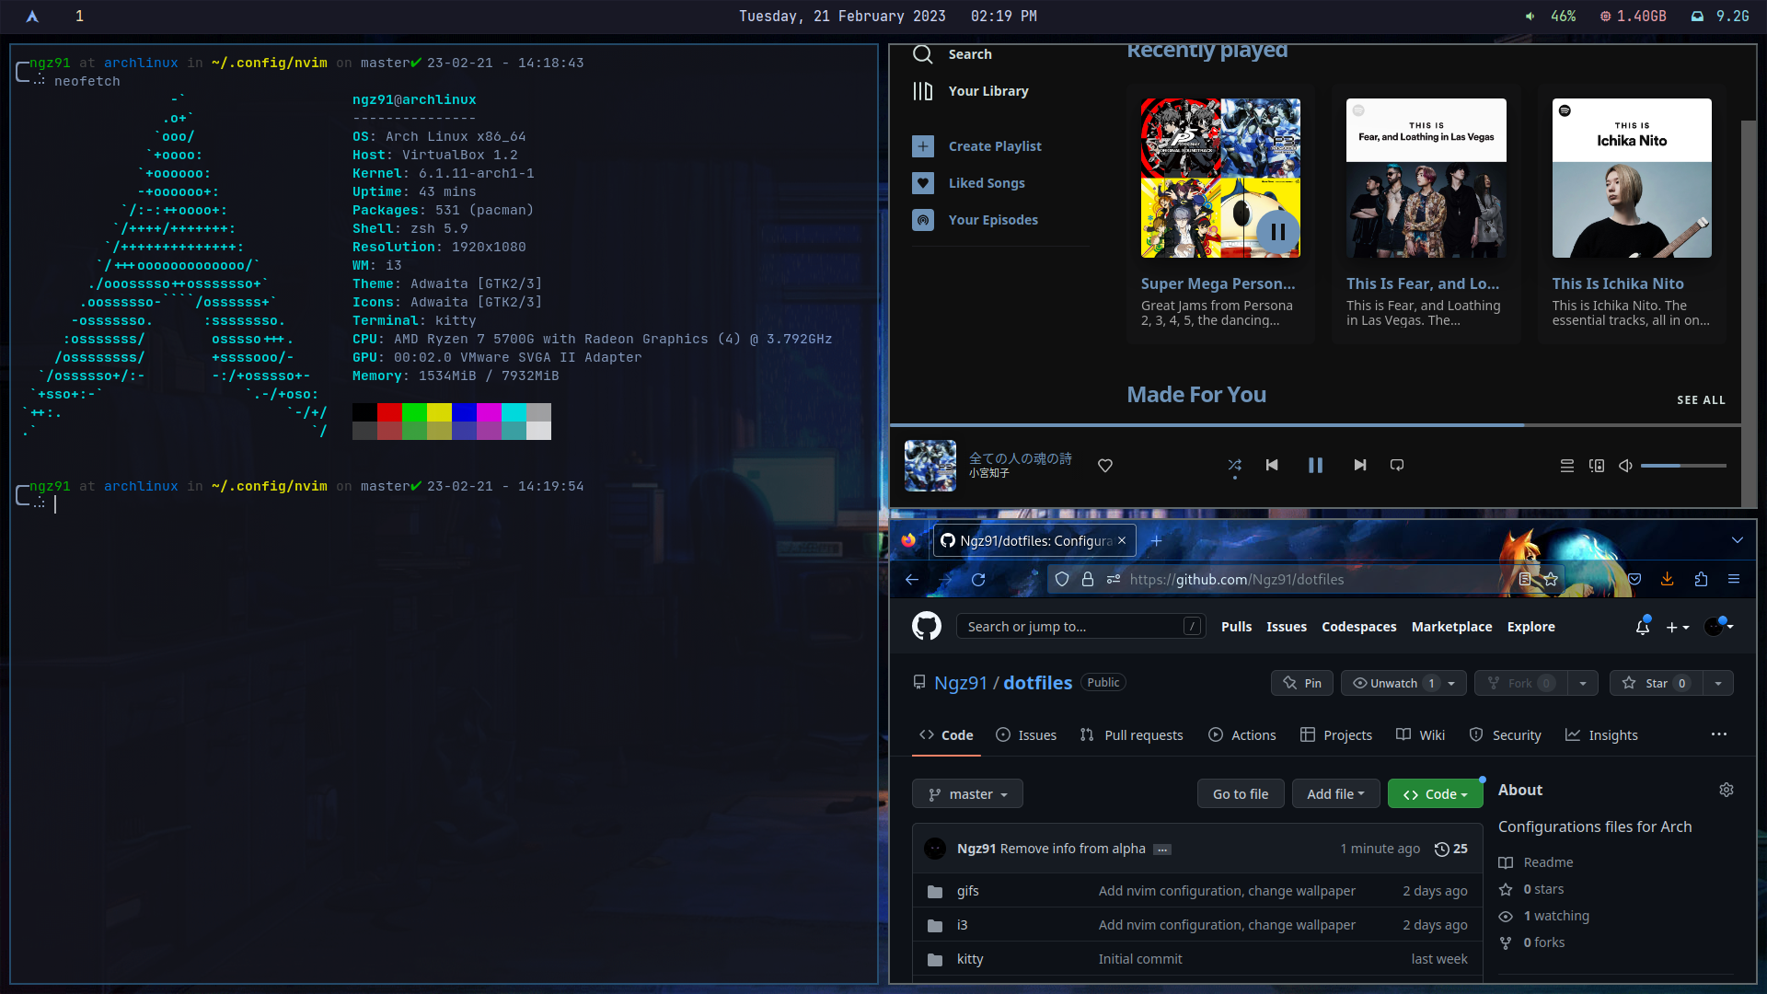Expand the Add file dropdown
1767x994 pixels.
coord(1334,794)
